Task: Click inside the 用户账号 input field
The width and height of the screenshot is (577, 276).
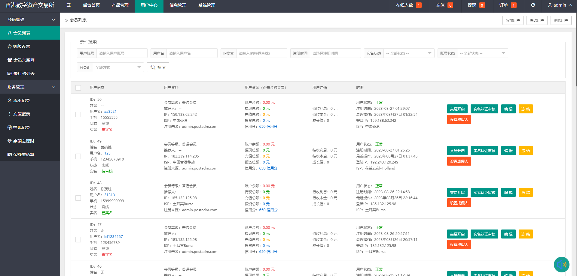Action: tap(122, 53)
